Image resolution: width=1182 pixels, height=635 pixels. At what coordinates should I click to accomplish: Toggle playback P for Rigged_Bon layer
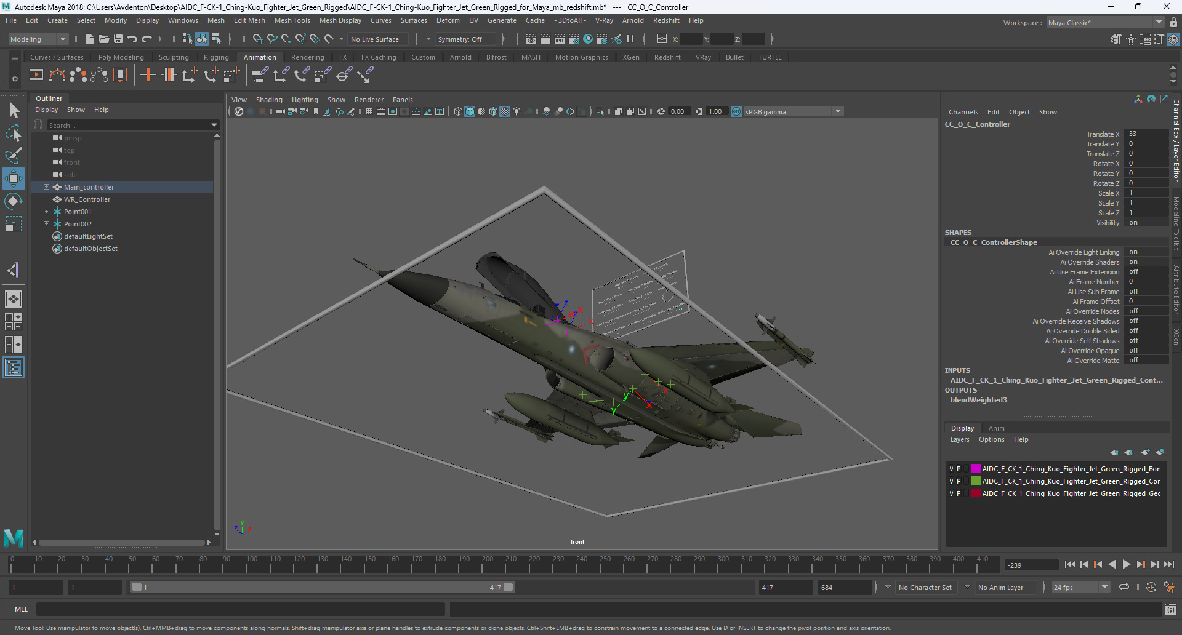[x=959, y=469]
